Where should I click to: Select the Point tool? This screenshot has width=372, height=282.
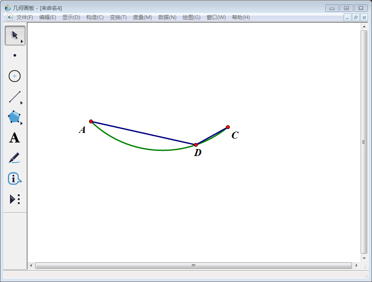click(15, 55)
